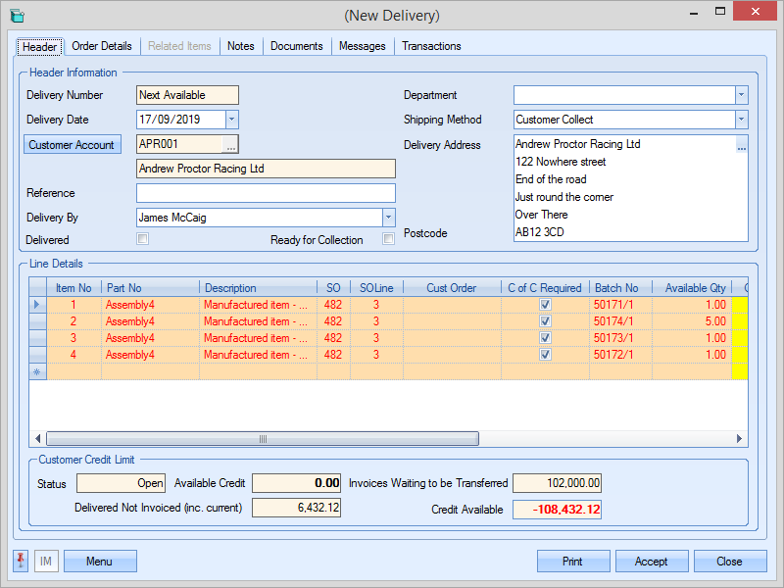Click the grid's top-left select-all corner
This screenshot has width=784, height=588.
coord(38,288)
